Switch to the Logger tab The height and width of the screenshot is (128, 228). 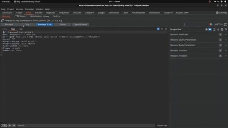click(101, 13)
